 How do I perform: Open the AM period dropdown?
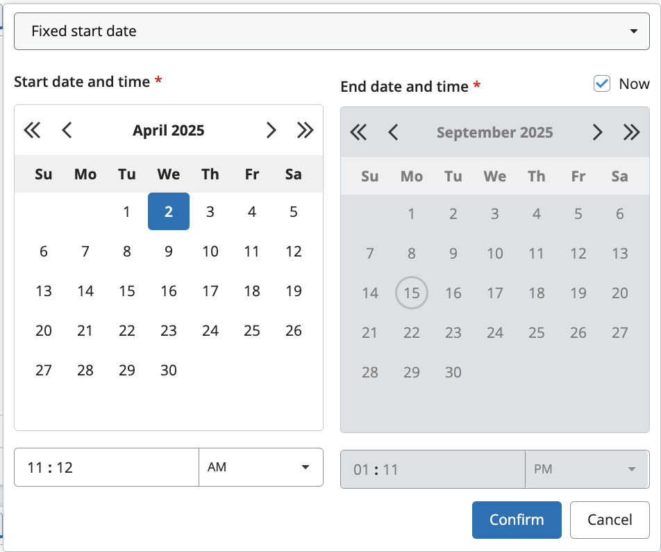coord(260,467)
